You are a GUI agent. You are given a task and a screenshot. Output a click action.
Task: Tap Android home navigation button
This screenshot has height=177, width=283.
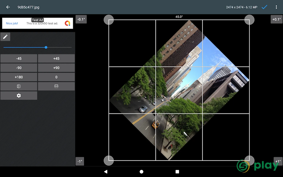(x=141, y=171)
